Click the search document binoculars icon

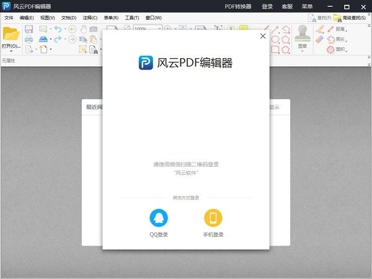tap(94, 50)
